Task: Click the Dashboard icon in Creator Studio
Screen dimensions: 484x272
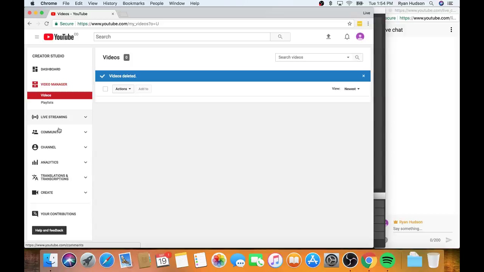Action: pyautogui.click(x=35, y=69)
